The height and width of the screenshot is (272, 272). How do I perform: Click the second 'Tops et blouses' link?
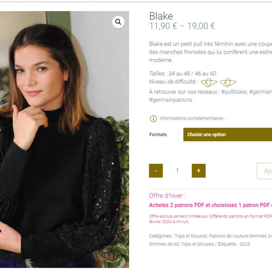(197, 244)
